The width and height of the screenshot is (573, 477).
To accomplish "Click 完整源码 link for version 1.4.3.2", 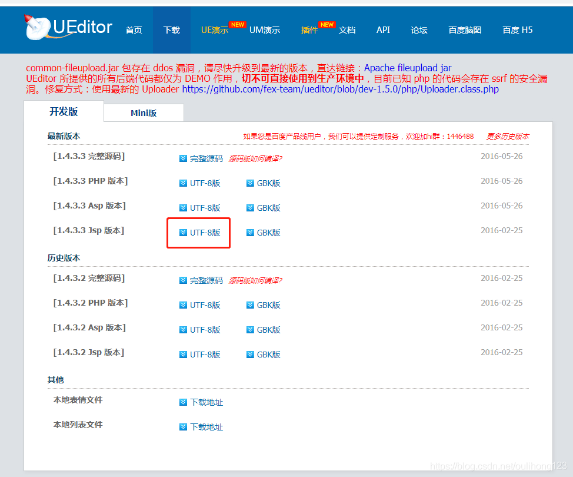I will 206,280.
